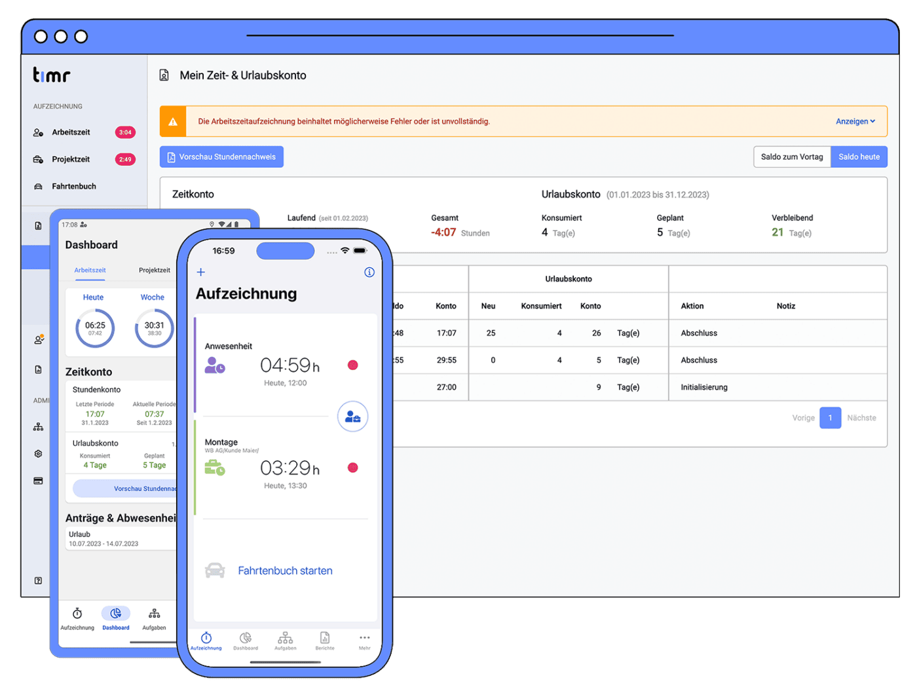
Task: Go to page 1 in pagination
Action: [830, 418]
